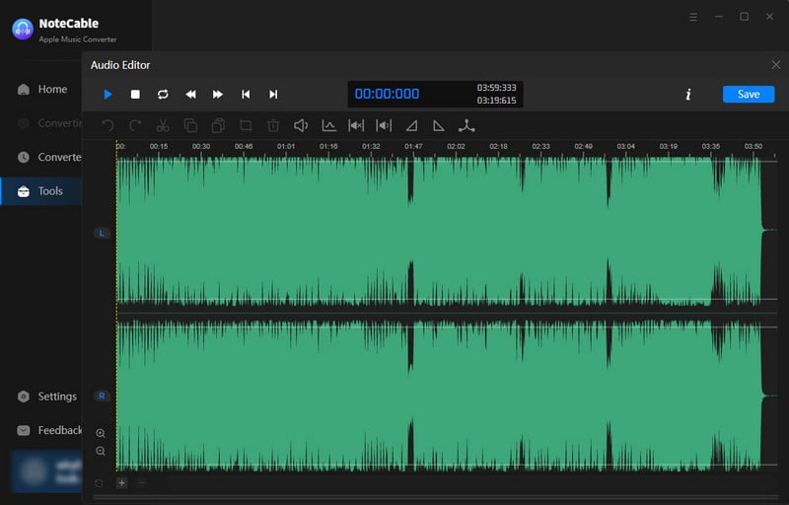Cut selection with scissors icon
This screenshot has height=505, width=789.
(163, 125)
